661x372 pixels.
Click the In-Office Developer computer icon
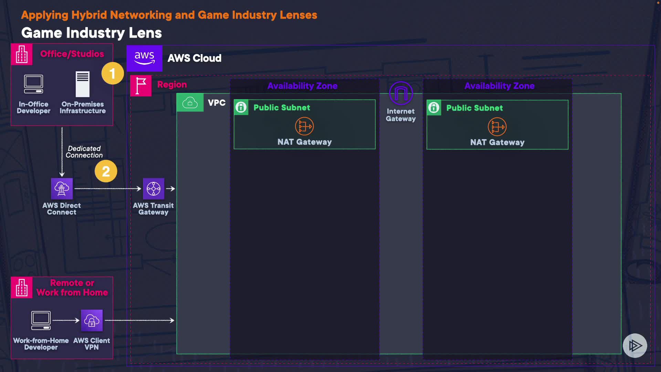click(x=33, y=84)
